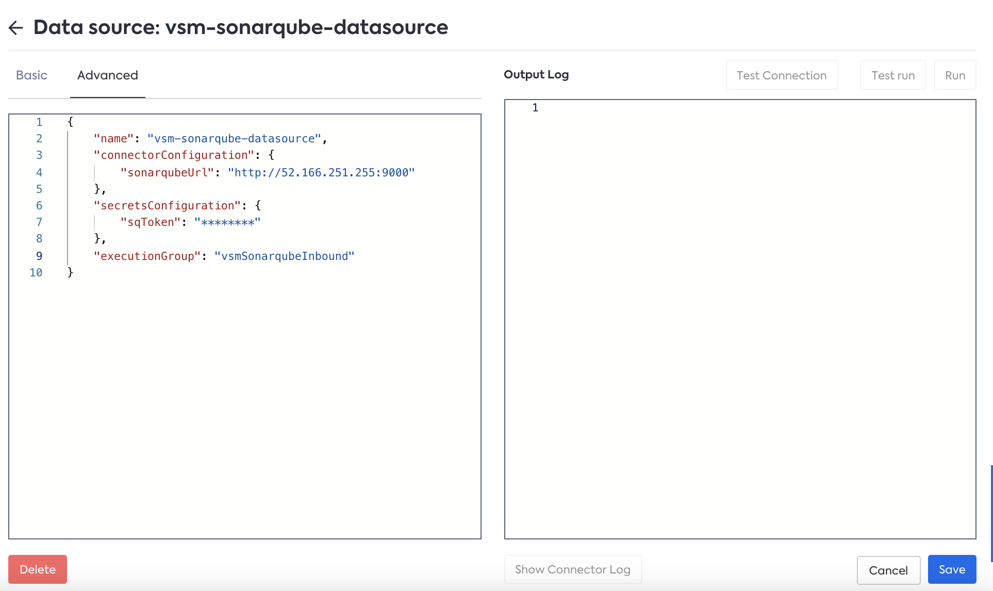Go back using the left arrow icon
This screenshot has width=993, height=591.
click(x=16, y=28)
